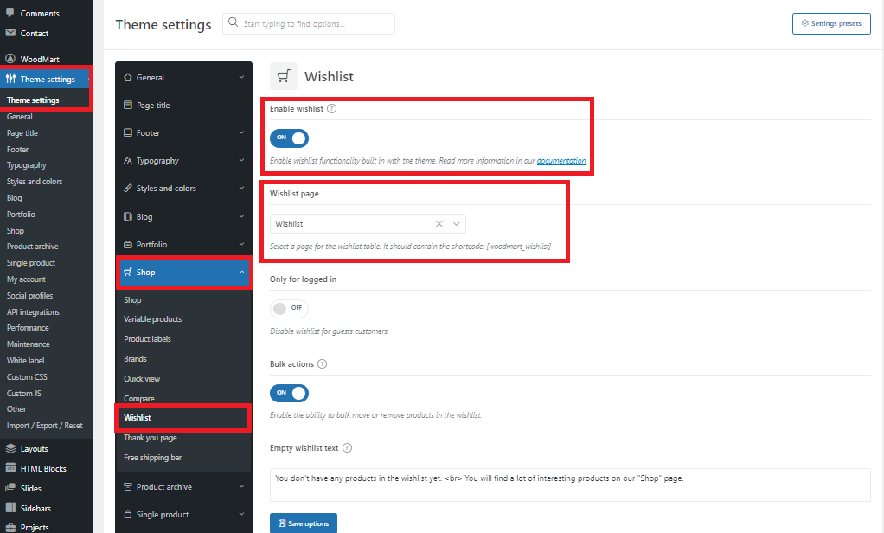Click the Single product bag icon
884x533 pixels.
click(128, 514)
